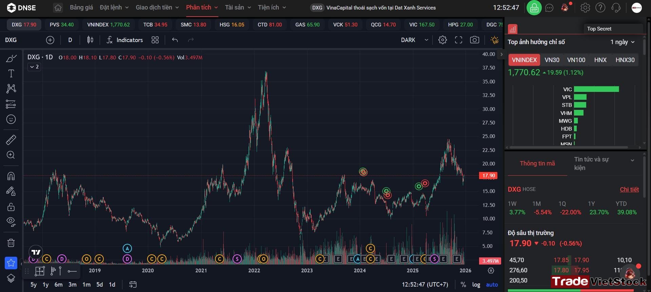Toggle log scale on price axis

[476, 285]
